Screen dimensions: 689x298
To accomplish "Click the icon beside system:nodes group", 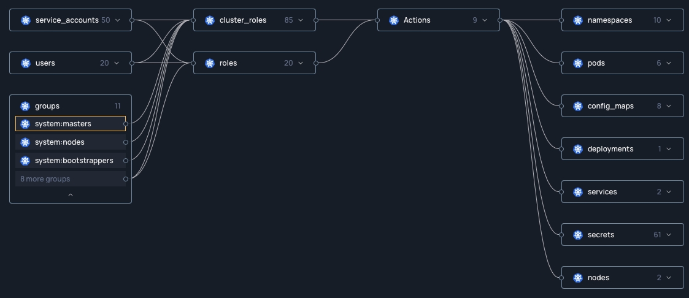I will [25, 142].
